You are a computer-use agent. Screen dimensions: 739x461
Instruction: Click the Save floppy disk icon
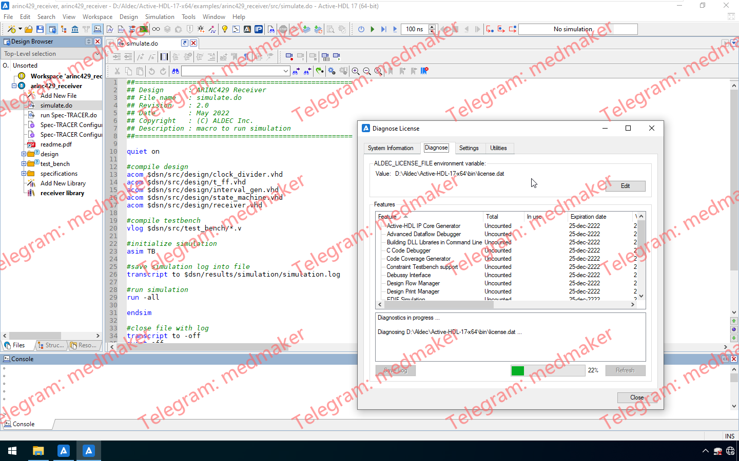click(x=40, y=29)
